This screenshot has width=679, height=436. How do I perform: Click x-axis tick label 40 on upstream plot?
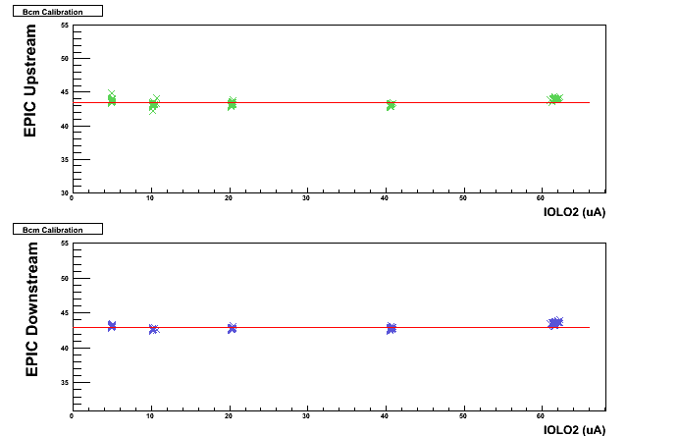385,198
